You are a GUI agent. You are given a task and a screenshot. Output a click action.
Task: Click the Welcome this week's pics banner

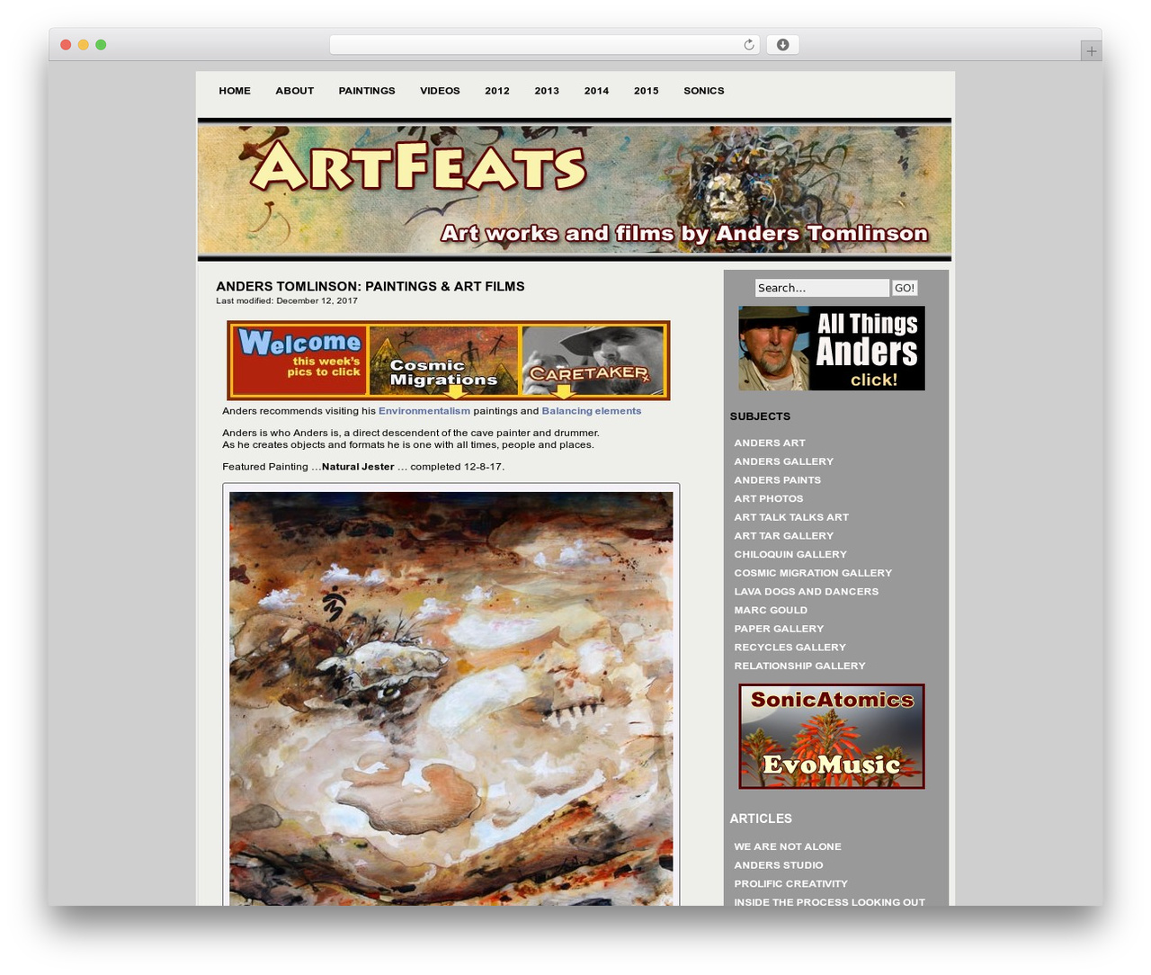point(299,361)
